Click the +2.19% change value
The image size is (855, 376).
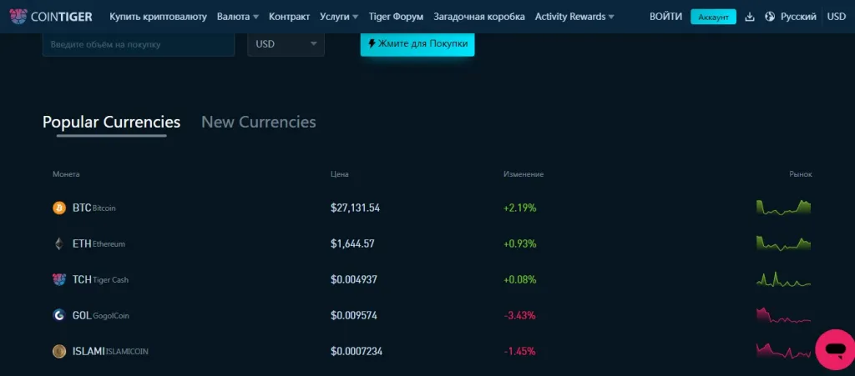pyautogui.click(x=519, y=208)
